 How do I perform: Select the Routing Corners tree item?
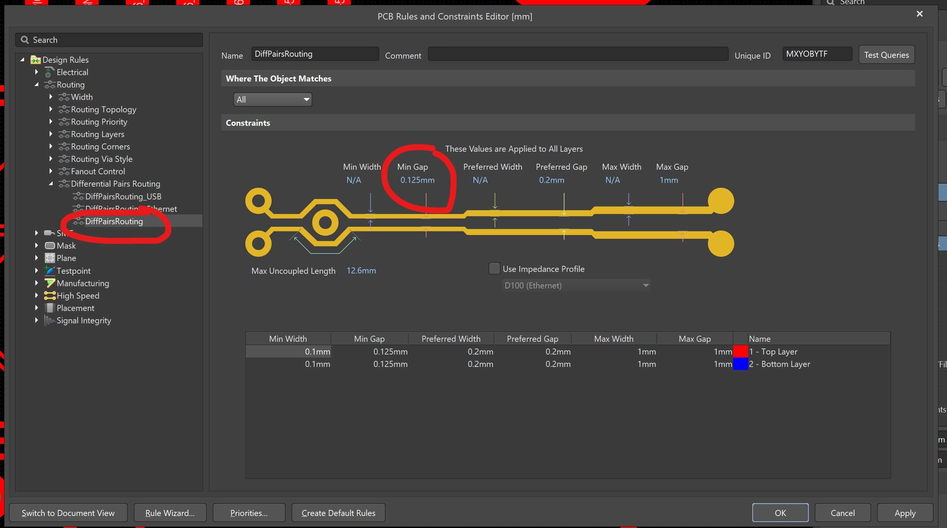click(x=100, y=146)
